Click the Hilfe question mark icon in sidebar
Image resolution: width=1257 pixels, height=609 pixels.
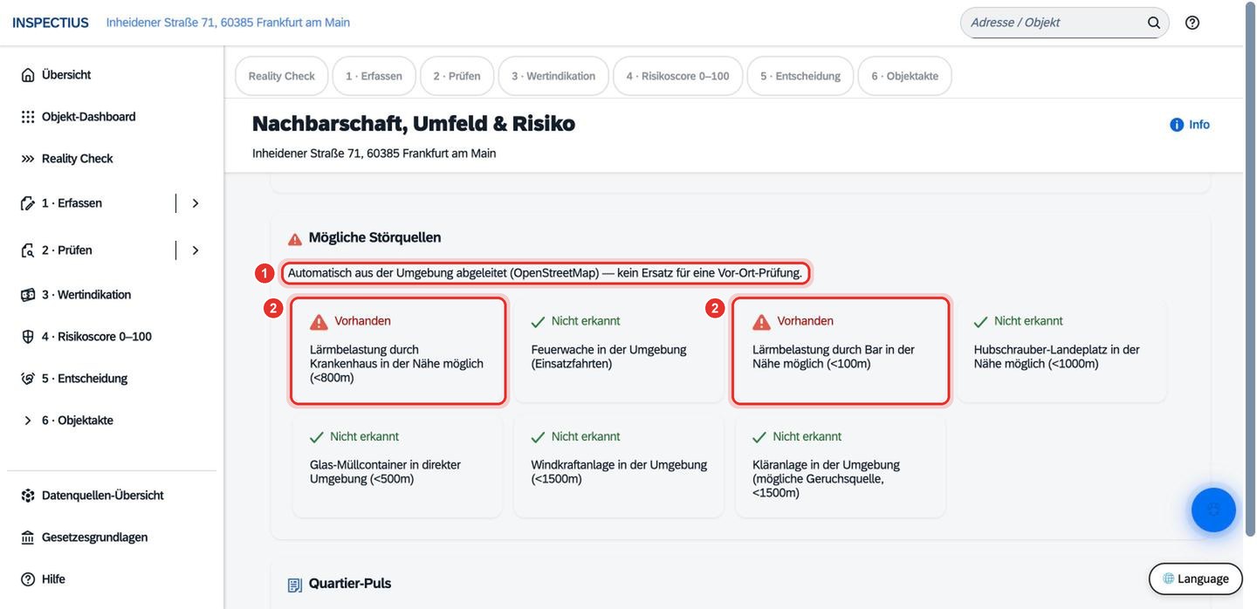pyautogui.click(x=28, y=579)
